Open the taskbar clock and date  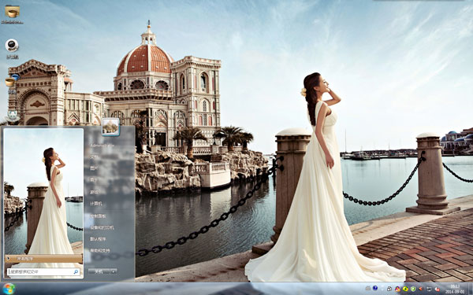click(x=455, y=289)
